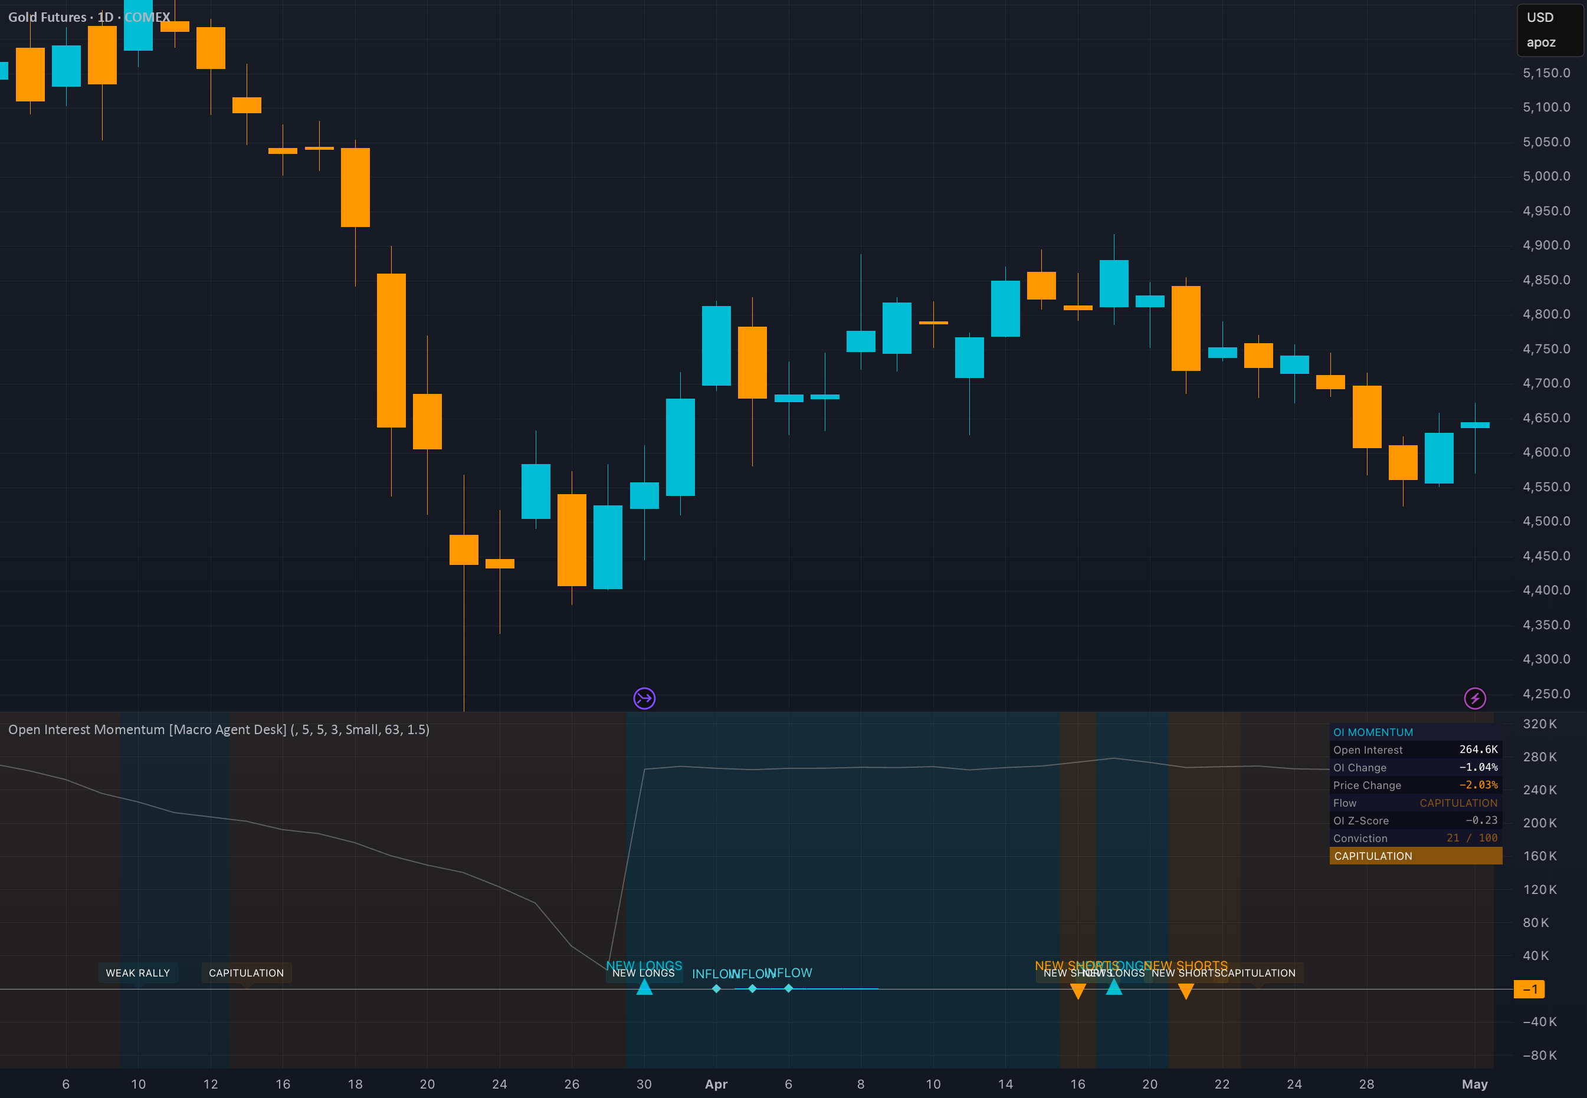Click price axis label 4,500.0
The width and height of the screenshot is (1587, 1098).
tap(1546, 521)
